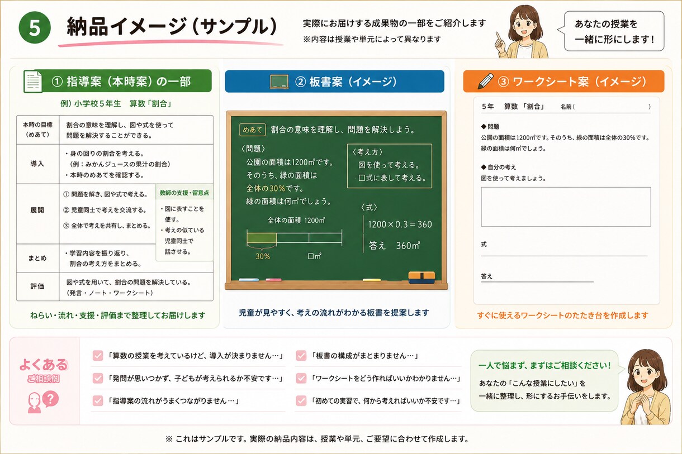
Task: Click the text 例）小学校５年生 算数「割合」
Action: coord(115,103)
